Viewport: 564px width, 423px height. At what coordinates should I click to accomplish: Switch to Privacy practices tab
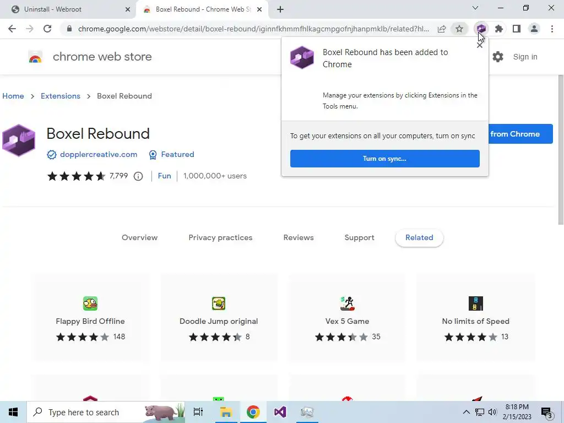point(220,237)
